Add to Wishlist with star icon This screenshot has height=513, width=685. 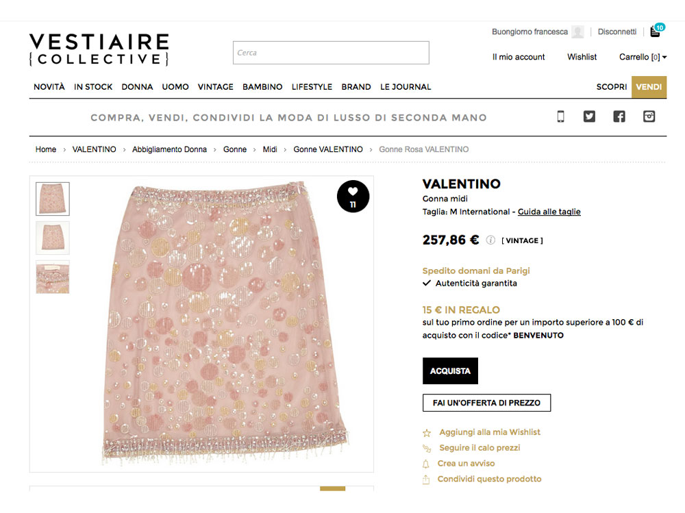click(427, 433)
